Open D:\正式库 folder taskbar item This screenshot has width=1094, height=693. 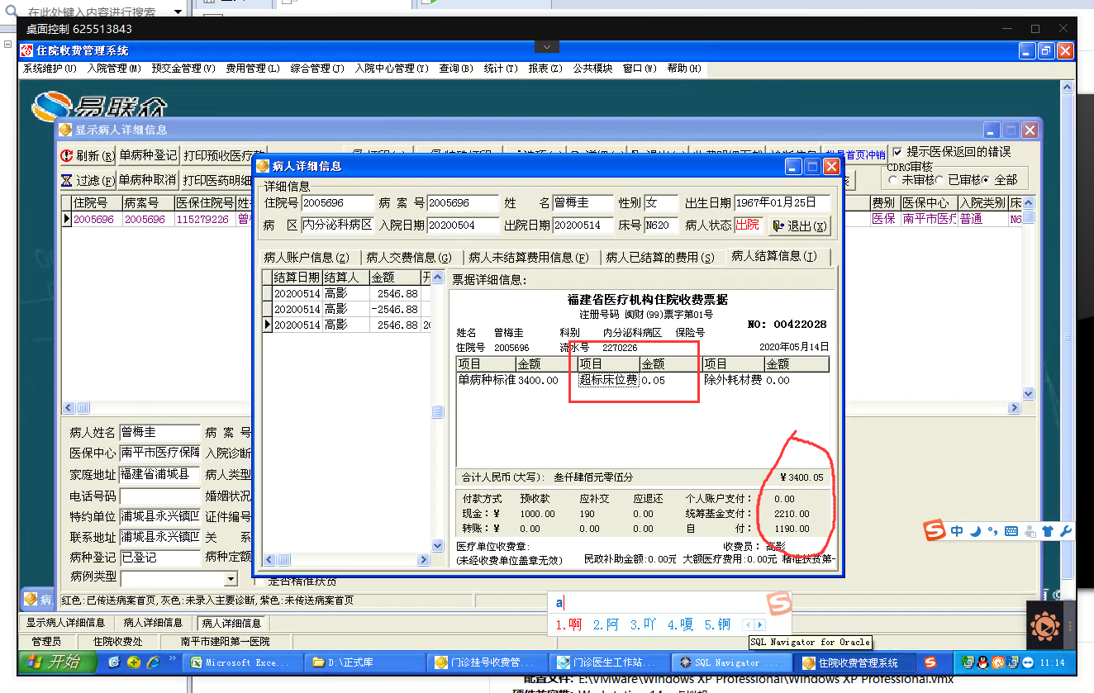(x=365, y=662)
